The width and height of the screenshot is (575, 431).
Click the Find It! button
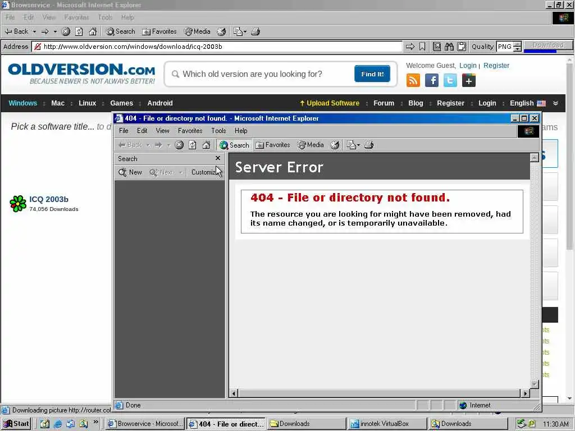[x=372, y=74]
